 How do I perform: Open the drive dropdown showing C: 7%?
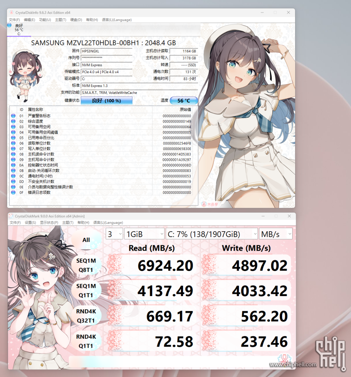pos(212,234)
